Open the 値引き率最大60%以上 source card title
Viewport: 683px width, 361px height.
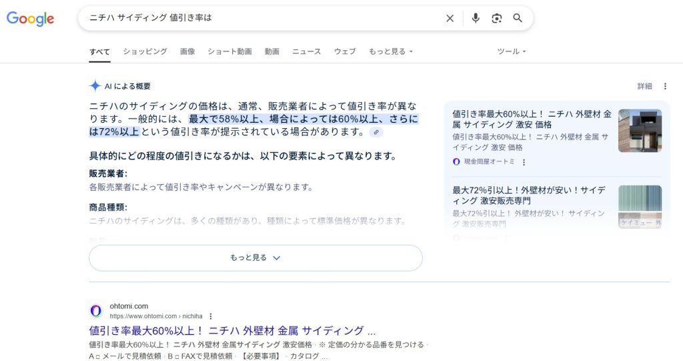coord(532,119)
